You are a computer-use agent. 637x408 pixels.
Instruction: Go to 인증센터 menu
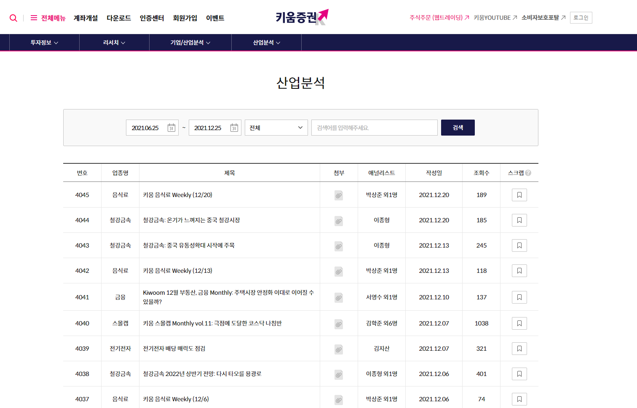pyautogui.click(x=152, y=18)
